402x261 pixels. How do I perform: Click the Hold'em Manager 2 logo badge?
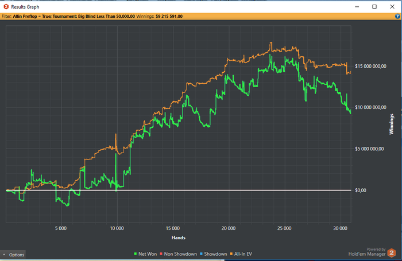click(x=392, y=253)
